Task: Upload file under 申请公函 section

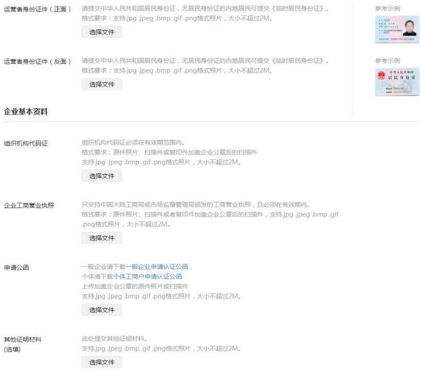Action: [102, 310]
